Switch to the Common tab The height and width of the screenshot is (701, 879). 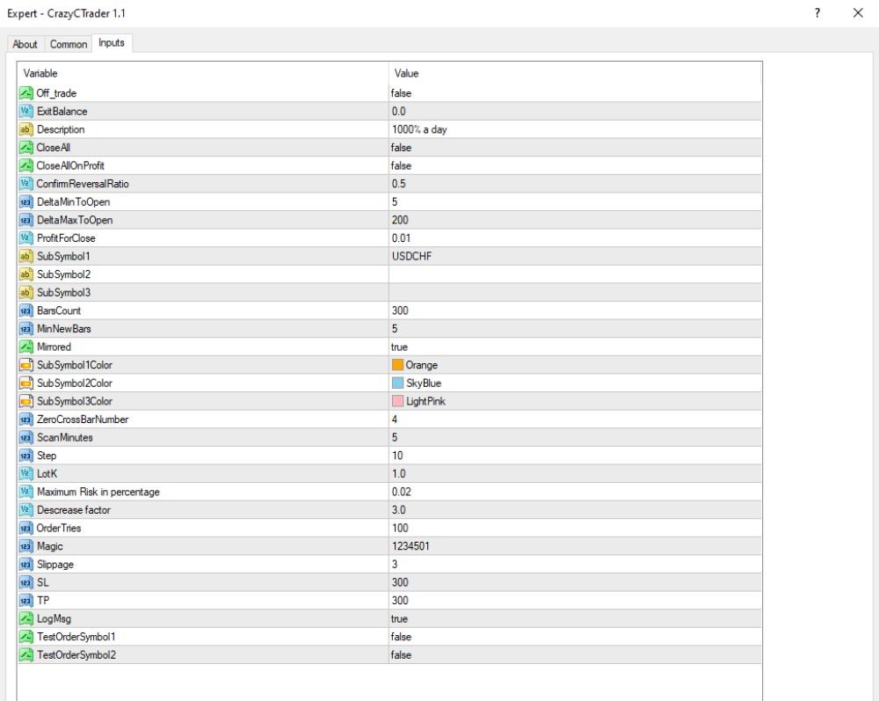point(69,44)
